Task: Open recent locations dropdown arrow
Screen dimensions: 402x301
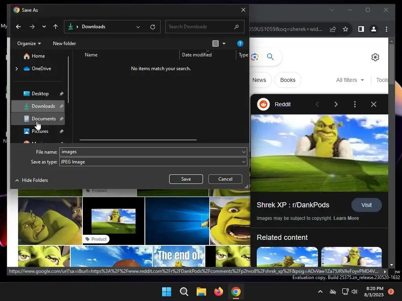Action: [x=44, y=27]
